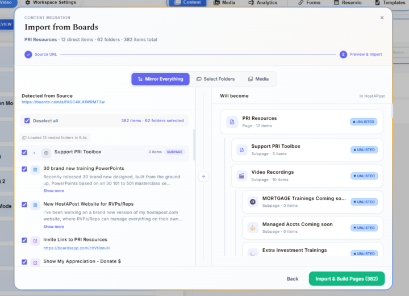Image resolution: width=409 pixels, height=296 pixels.
Task: Click the source list scrollbar
Action: [x=194, y=145]
